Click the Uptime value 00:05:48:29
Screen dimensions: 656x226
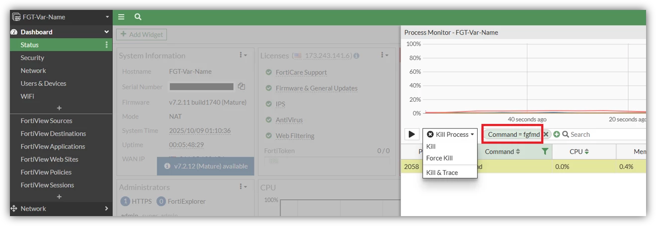pos(186,145)
